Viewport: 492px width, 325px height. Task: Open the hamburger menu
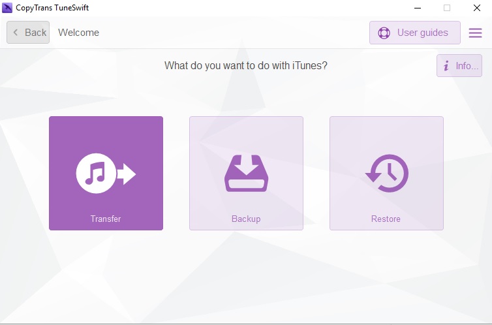tap(476, 33)
